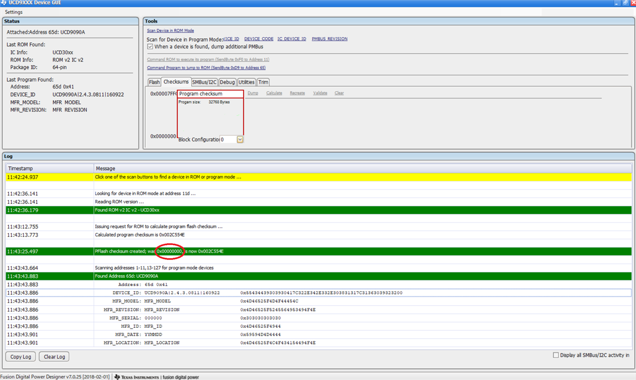636x380 pixels.
Task: Click the '64-pin' Package ID value
Action: click(60, 67)
